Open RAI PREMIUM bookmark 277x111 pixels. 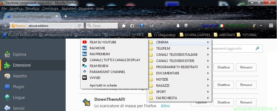click(114, 54)
